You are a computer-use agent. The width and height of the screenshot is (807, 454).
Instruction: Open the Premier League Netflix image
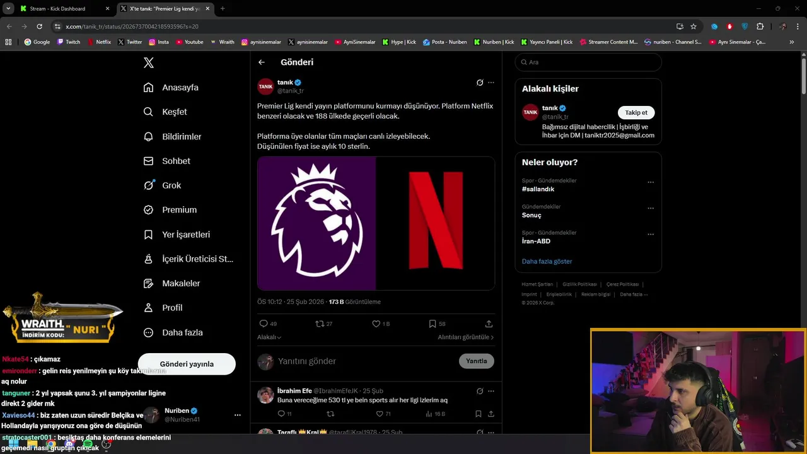point(376,223)
